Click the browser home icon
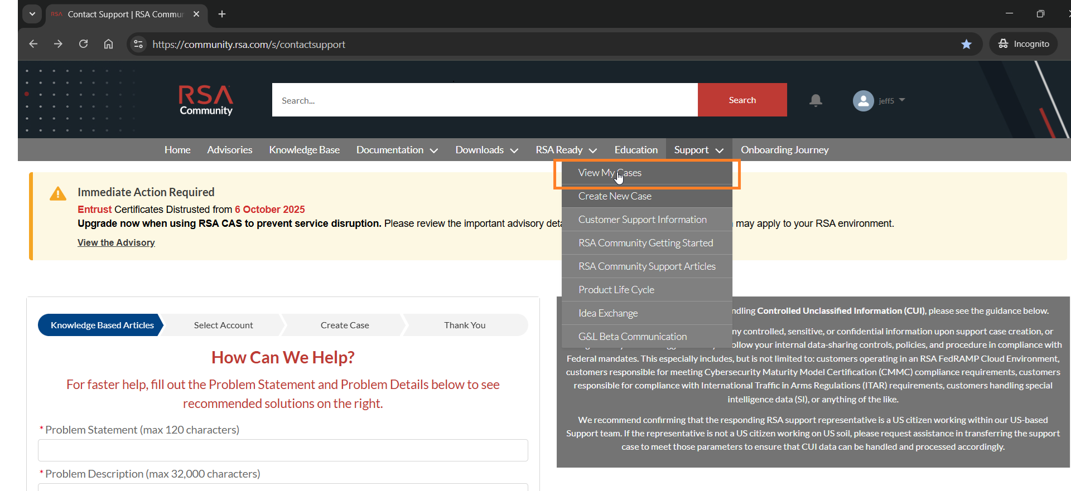 pos(109,44)
